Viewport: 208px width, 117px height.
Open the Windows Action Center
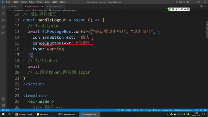pyautogui.click(x=204, y=114)
